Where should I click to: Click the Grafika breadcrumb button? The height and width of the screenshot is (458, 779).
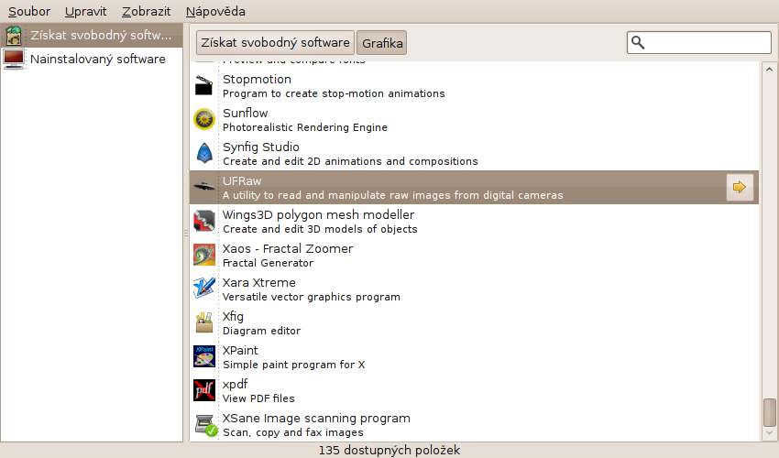tap(382, 43)
